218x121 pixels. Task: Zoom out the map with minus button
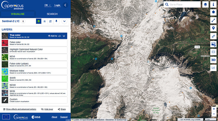click(214, 114)
